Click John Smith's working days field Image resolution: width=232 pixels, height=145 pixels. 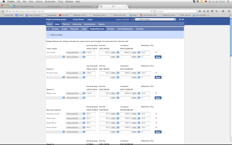click(x=91, y=52)
